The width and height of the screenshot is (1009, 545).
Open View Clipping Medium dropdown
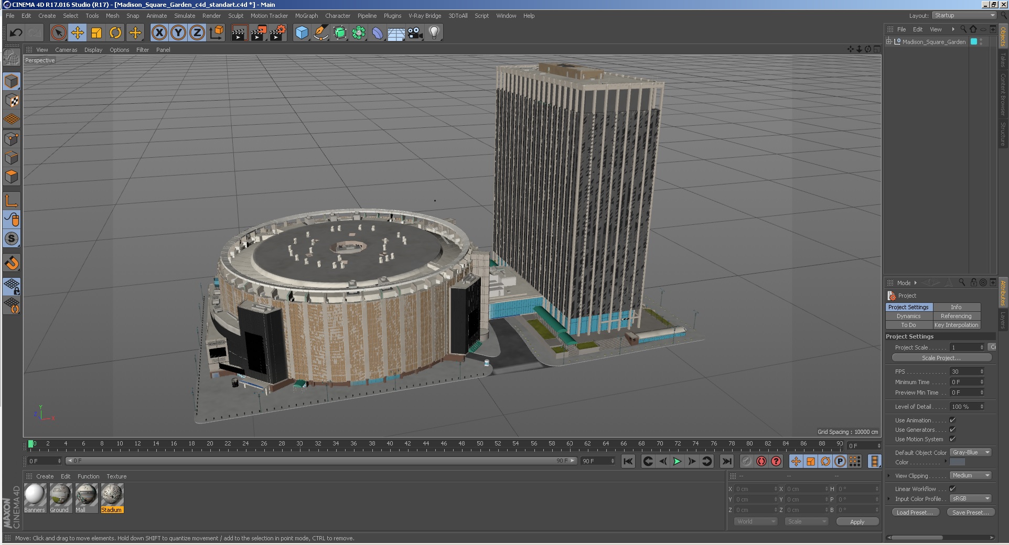pos(971,475)
